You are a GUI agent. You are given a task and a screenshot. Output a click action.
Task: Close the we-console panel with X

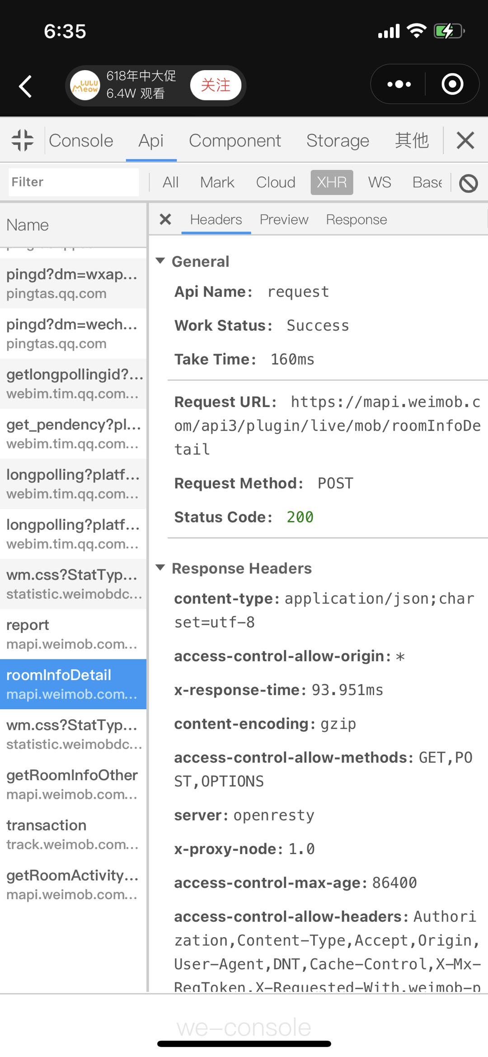(x=465, y=140)
